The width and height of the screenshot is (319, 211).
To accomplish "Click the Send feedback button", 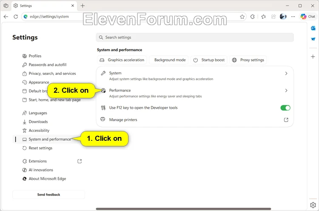I will 48,194.
